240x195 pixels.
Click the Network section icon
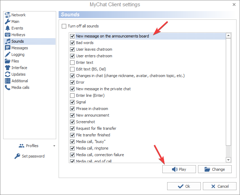[x=8, y=15]
